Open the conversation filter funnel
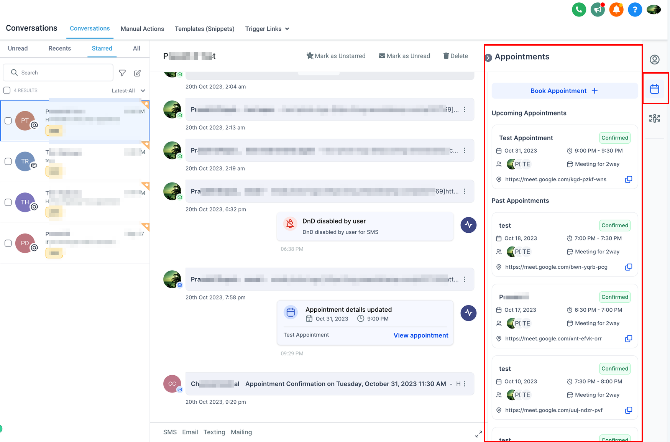This screenshot has width=670, height=442. click(x=122, y=73)
